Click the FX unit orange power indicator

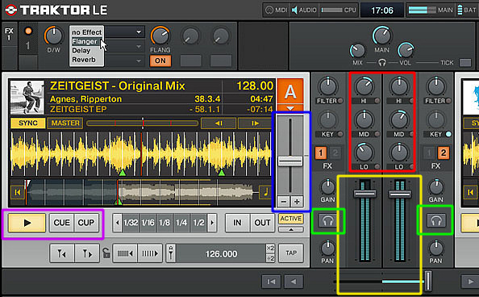28,31
